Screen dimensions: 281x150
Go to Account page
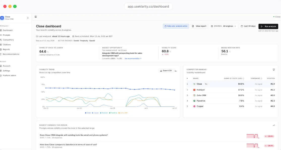click(x=7, y=66)
